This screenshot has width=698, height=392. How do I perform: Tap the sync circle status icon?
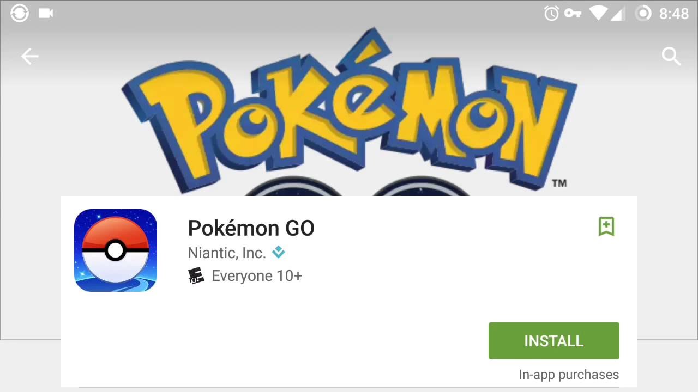tap(20, 13)
